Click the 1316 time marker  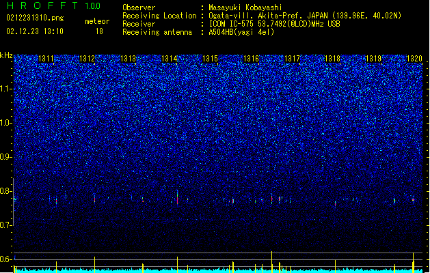pos(251,59)
